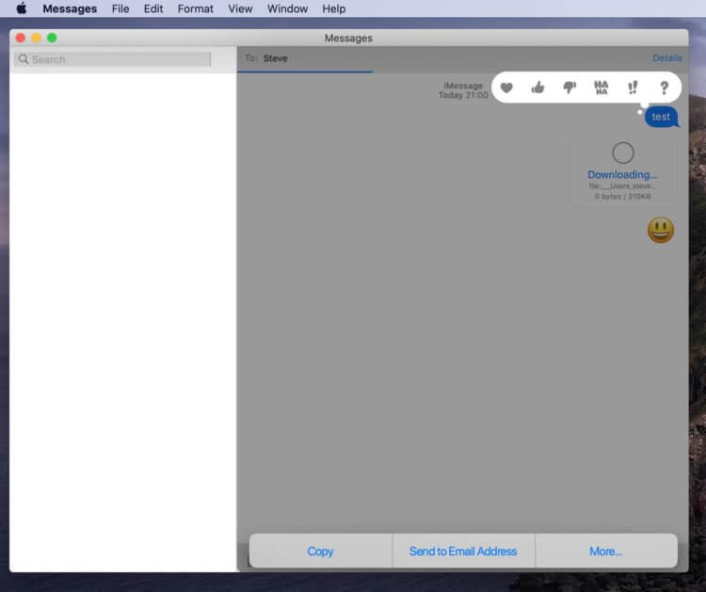Minimize the Messages window
Viewport: 706px width, 592px height.
pos(36,38)
